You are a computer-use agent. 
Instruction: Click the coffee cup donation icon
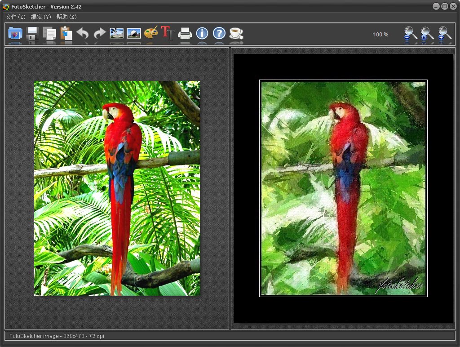(x=236, y=33)
